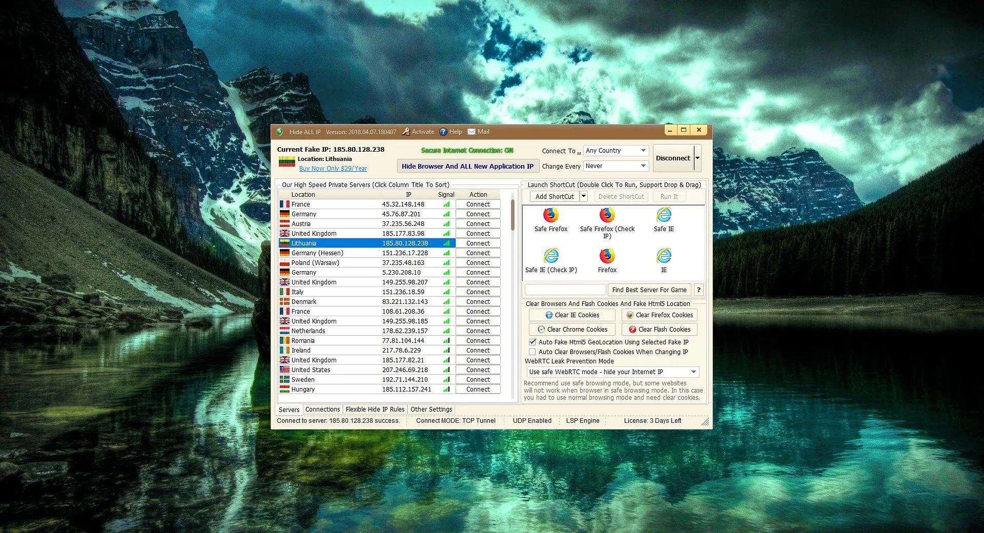
Task: Click the Netherlands flag icon in server list
Action: [284, 331]
